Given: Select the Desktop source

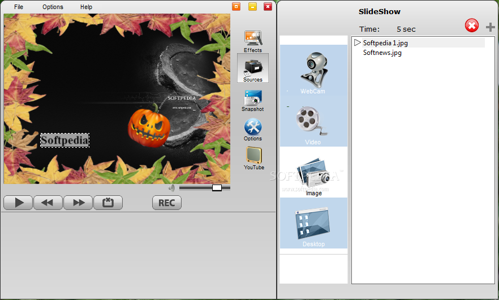Looking at the screenshot, I should pos(314,223).
